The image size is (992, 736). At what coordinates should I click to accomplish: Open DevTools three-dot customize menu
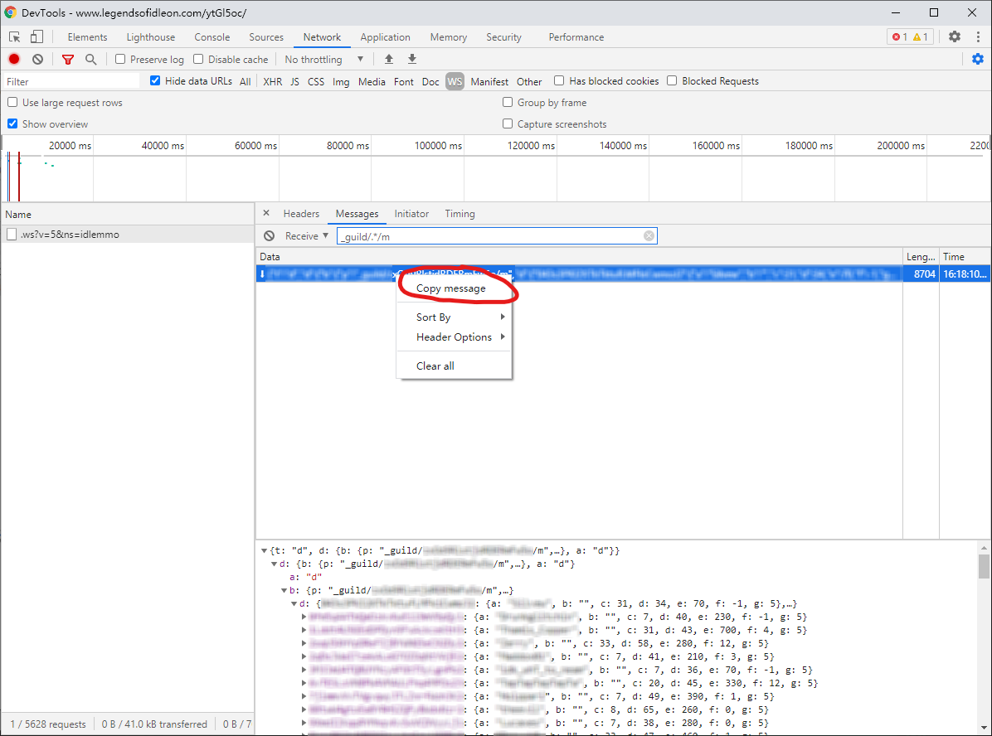click(978, 36)
